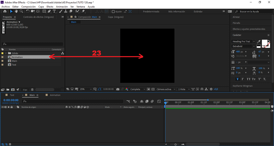Switch to the Animation timeline tab
This screenshot has width=274, height=146.
pos(55,95)
